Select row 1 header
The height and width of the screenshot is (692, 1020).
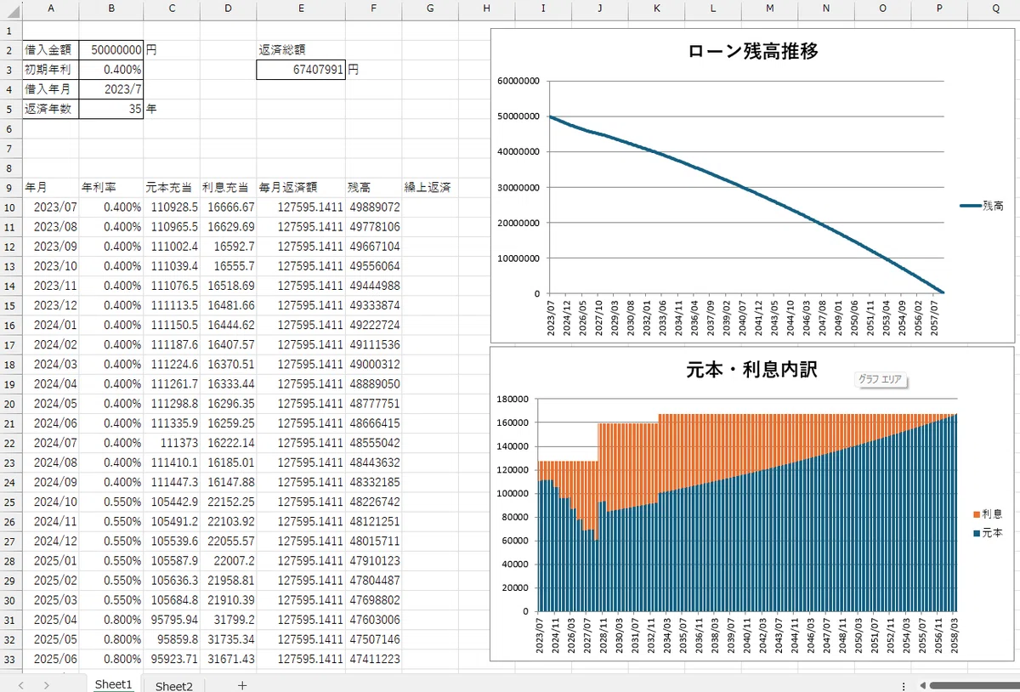[10, 30]
